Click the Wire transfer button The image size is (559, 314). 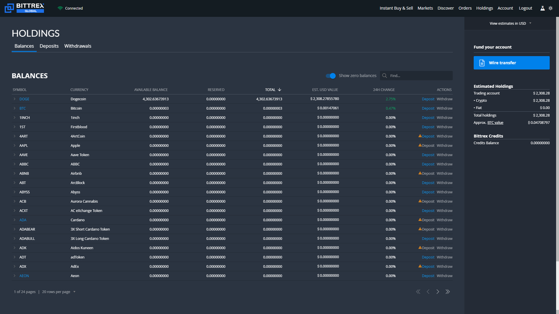tap(511, 63)
